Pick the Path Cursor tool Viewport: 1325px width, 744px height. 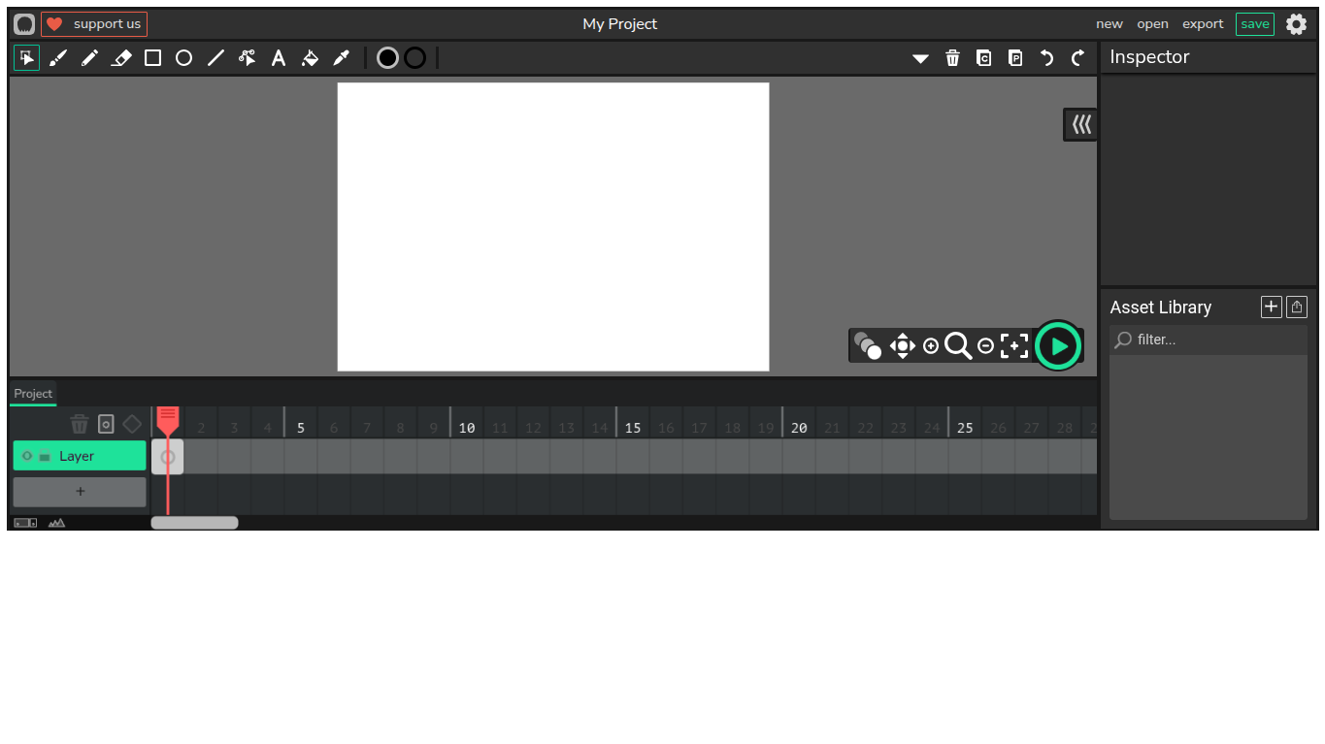pyautogui.click(x=247, y=58)
